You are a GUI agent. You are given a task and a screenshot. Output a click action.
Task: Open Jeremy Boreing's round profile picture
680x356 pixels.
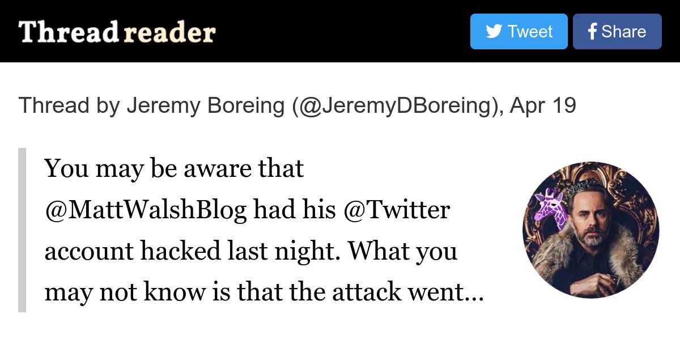tap(591, 230)
